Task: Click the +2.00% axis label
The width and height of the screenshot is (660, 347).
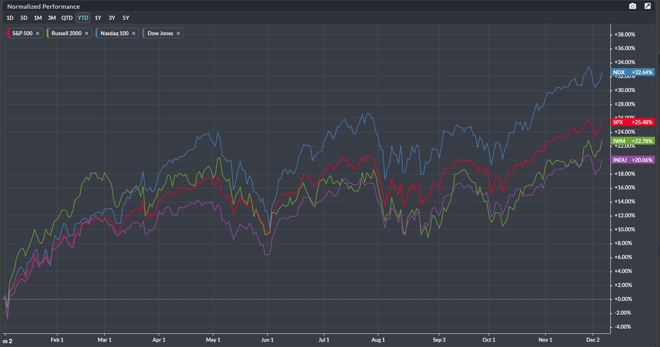Action: (x=623, y=285)
